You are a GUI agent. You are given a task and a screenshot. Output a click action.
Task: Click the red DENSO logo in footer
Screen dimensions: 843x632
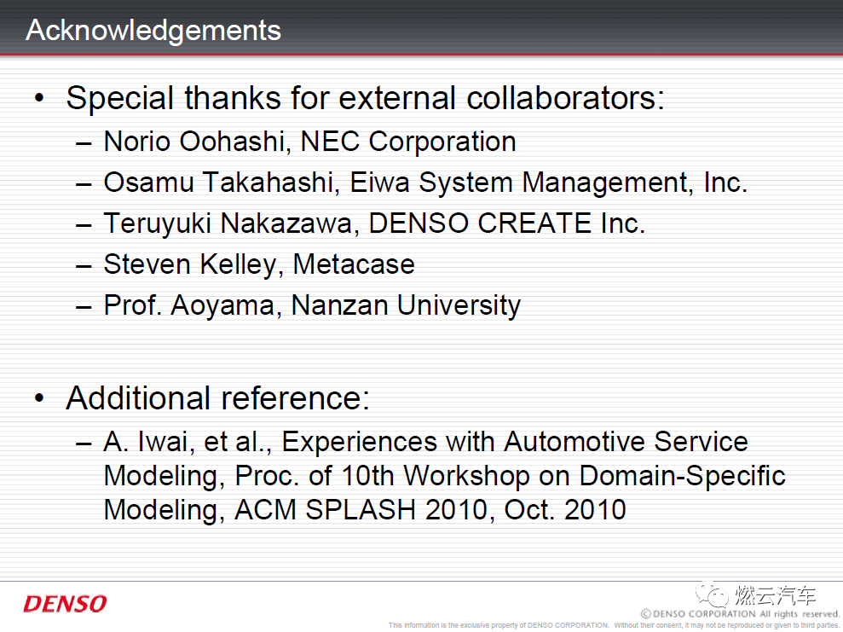65,604
